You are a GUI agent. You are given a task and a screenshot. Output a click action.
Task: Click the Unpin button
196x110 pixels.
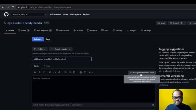pyautogui.click(x=161, y=23)
